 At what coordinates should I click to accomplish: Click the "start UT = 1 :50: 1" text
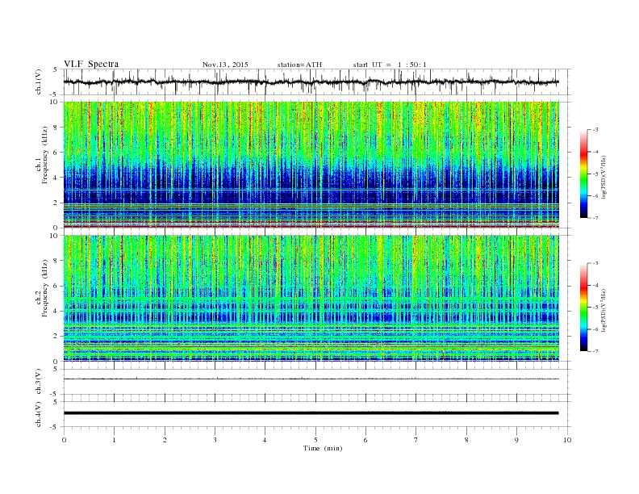390,65
